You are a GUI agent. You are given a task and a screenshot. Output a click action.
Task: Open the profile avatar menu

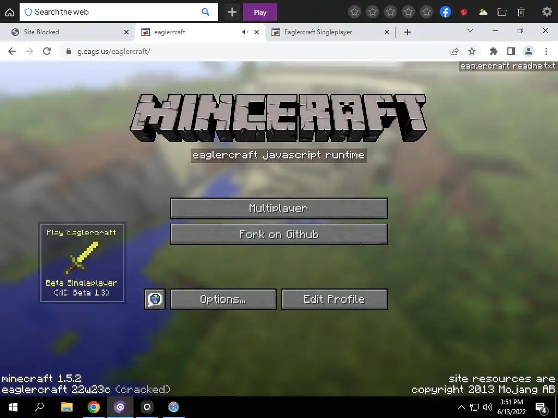coord(529,52)
